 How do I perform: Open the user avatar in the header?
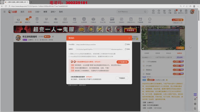pyautogui.click(x=192, y=12)
